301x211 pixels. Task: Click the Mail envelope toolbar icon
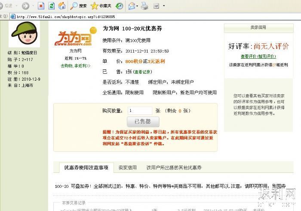[x=131, y=6]
